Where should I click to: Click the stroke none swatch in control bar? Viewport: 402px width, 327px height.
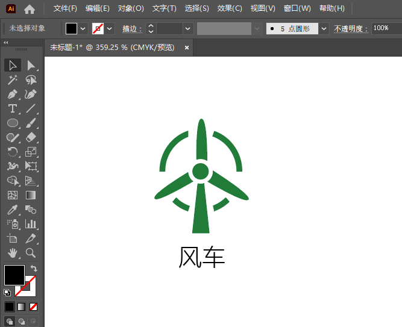98,28
